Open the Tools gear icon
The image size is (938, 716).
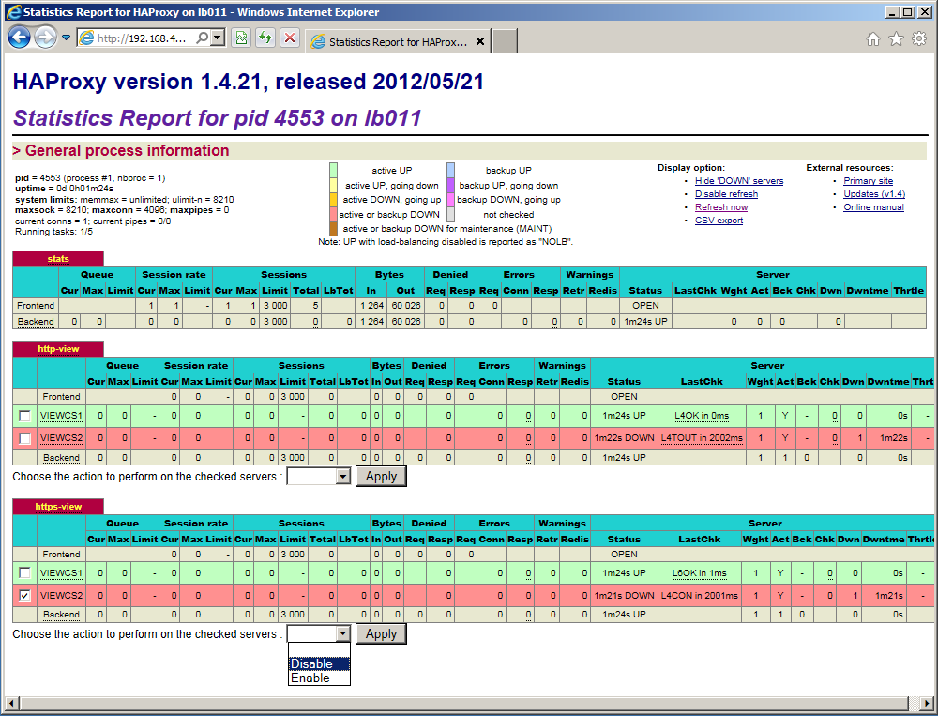[x=919, y=38]
